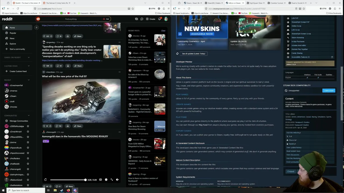
Task: Toggle favorite star for r/2000sNostalgia
Action: pos(28,126)
